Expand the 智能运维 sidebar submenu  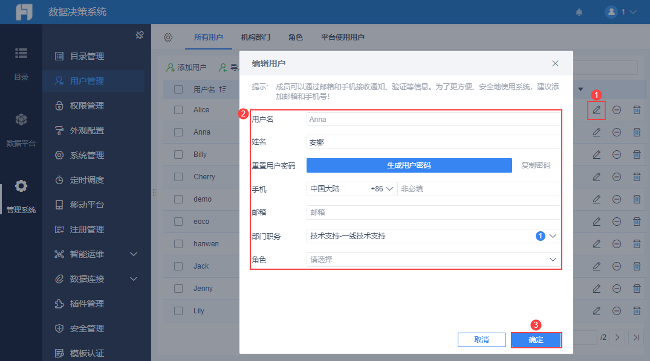(x=134, y=254)
